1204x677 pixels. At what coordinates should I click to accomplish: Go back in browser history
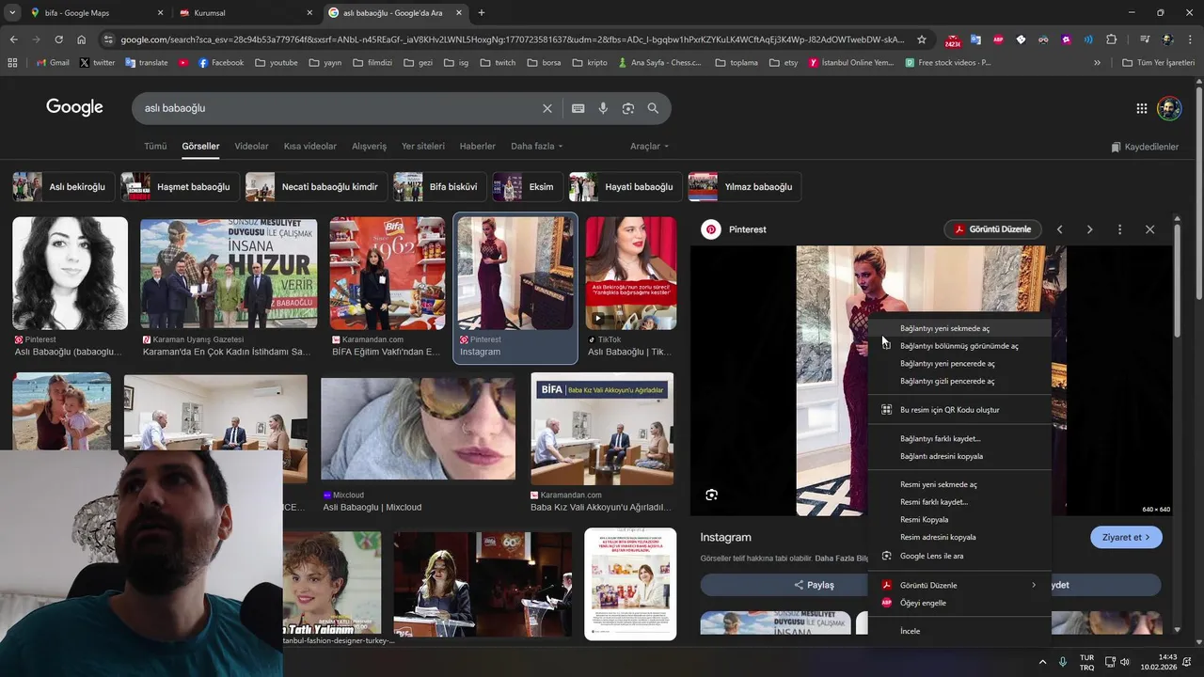coord(13,39)
